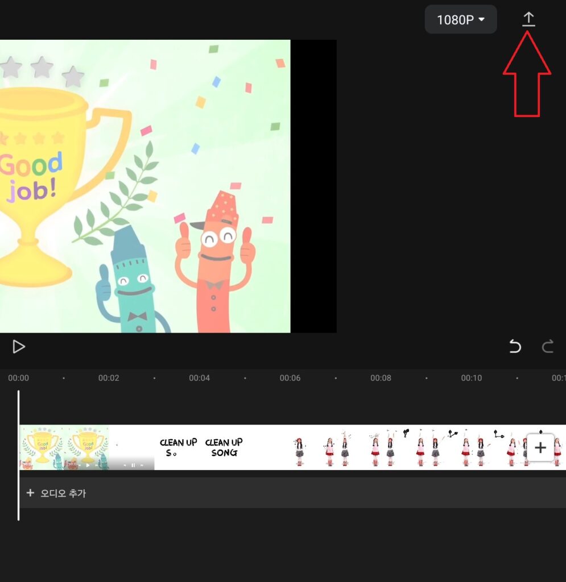Click the 00:04 mark on timeline ruler
Image resolution: width=566 pixels, height=582 pixels.
(x=199, y=378)
